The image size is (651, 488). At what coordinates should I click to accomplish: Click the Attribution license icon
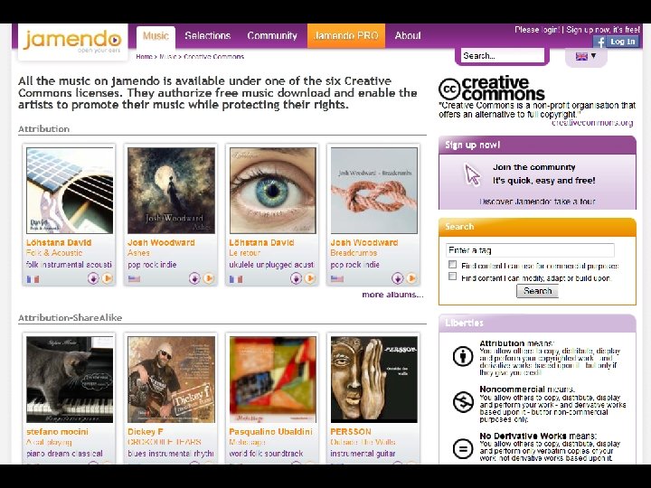pyautogui.click(x=463, y=356)
